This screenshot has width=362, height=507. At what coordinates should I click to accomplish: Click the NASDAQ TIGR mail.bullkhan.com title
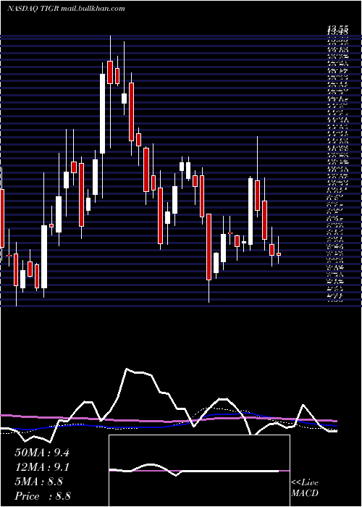66,9
